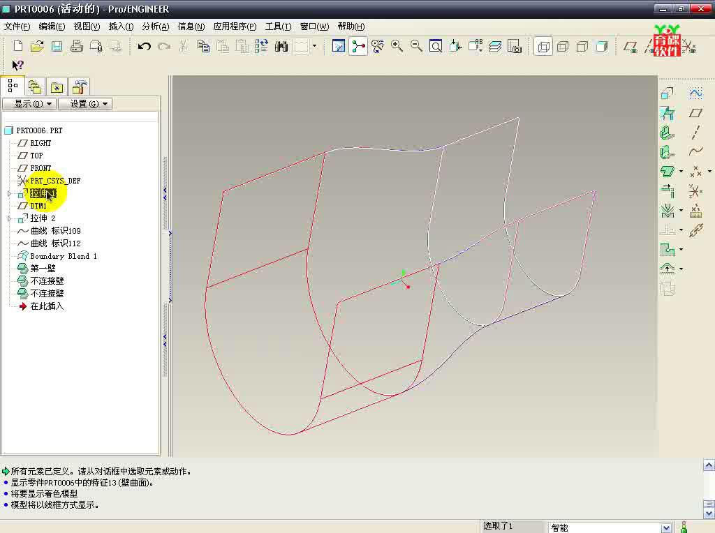Toggle spin center display
The image size is (715, 533).
click(358, 46)
